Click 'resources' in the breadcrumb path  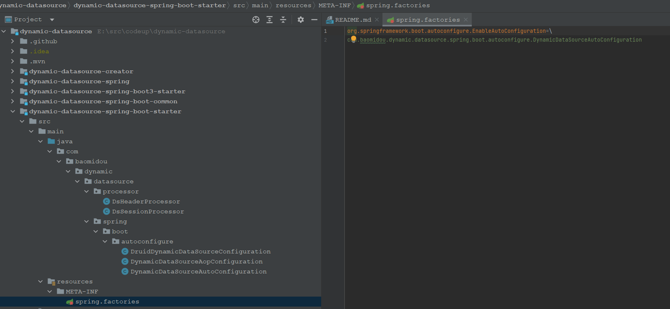click(294, 5)
